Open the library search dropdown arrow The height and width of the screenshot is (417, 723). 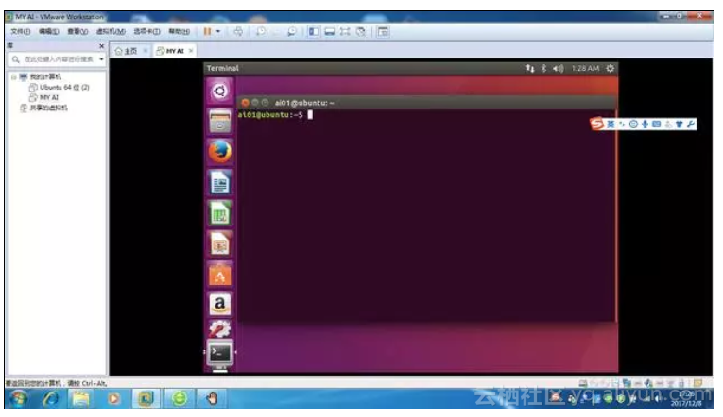click(101, 59)
